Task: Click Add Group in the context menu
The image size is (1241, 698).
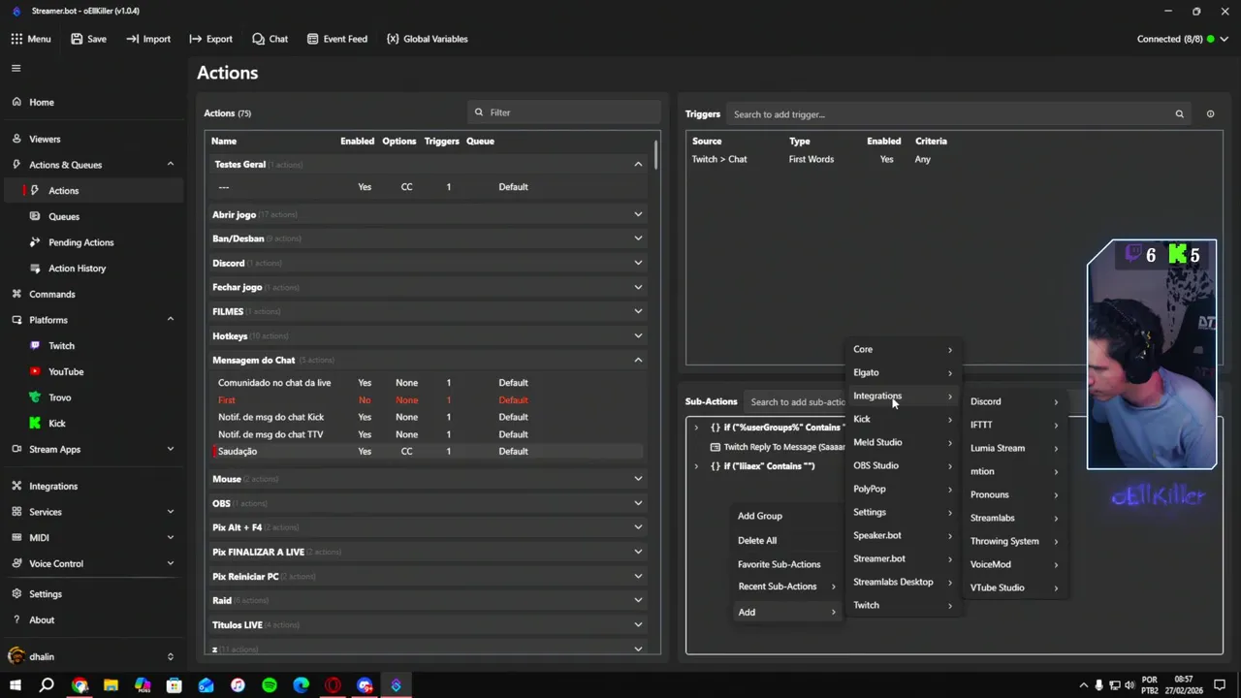Action: [x=787, y=516]
